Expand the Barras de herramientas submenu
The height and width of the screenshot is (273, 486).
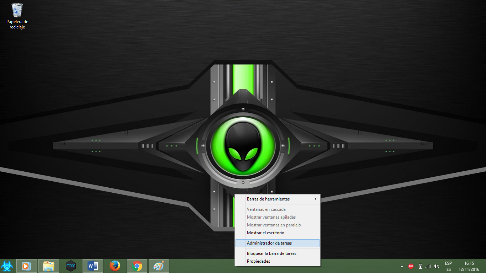[268, 199]
